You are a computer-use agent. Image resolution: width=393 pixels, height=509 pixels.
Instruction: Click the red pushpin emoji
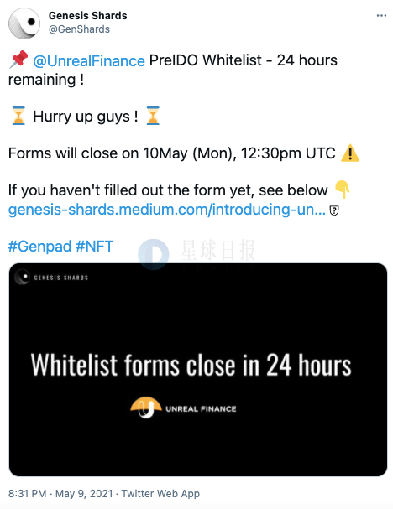[x=18, y=60]
